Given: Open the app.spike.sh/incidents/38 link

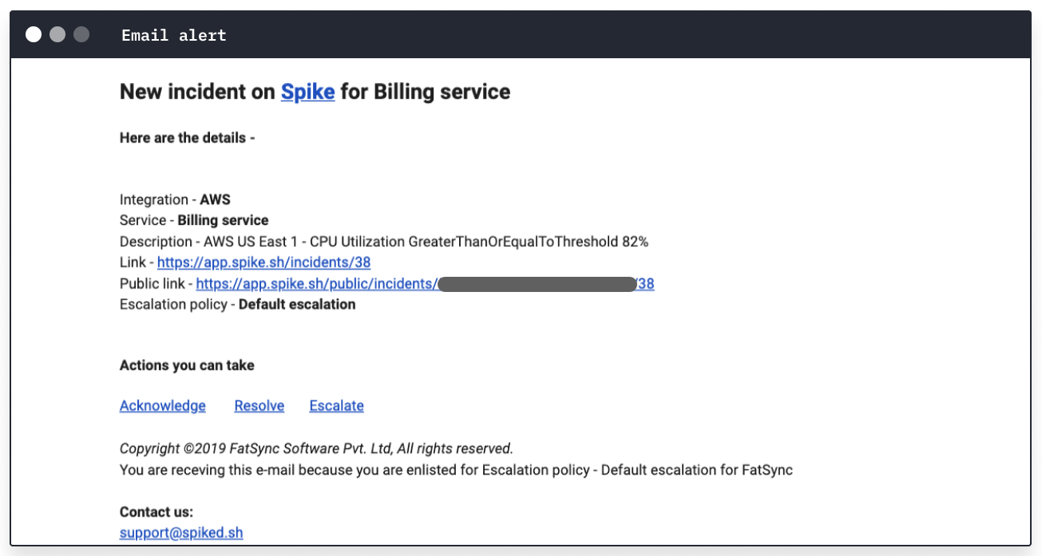Looking at the screenshot, I should (263, 262).
